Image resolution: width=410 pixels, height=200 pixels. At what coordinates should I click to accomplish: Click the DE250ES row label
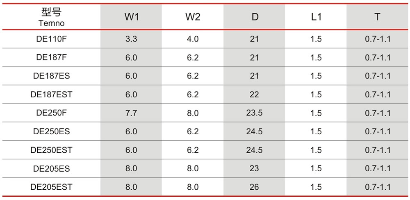click(51, 131)
